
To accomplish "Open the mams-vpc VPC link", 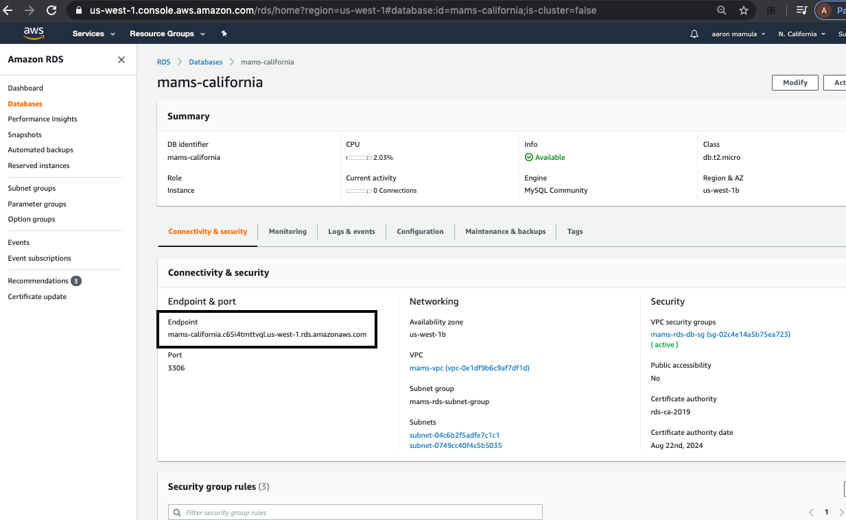I will click(469, 368).
